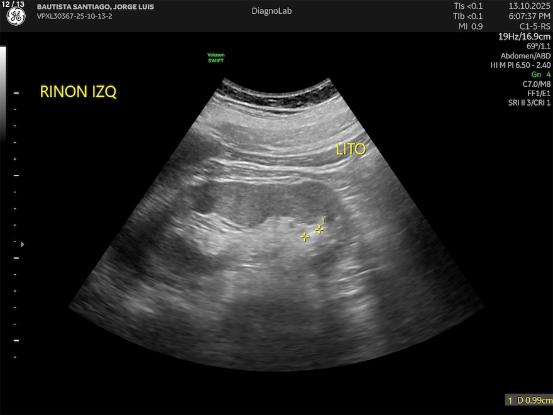Click the DiagnoLab title in header

click(271, 11)
